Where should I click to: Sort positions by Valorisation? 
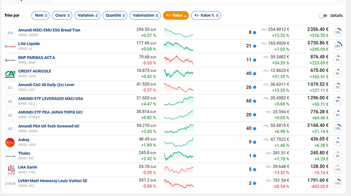coord(145,15)
